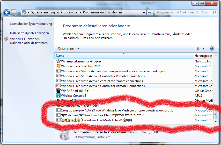
Task: Go back with the blue arrow button
Action: pyautogui.click(x=7, y=12)
